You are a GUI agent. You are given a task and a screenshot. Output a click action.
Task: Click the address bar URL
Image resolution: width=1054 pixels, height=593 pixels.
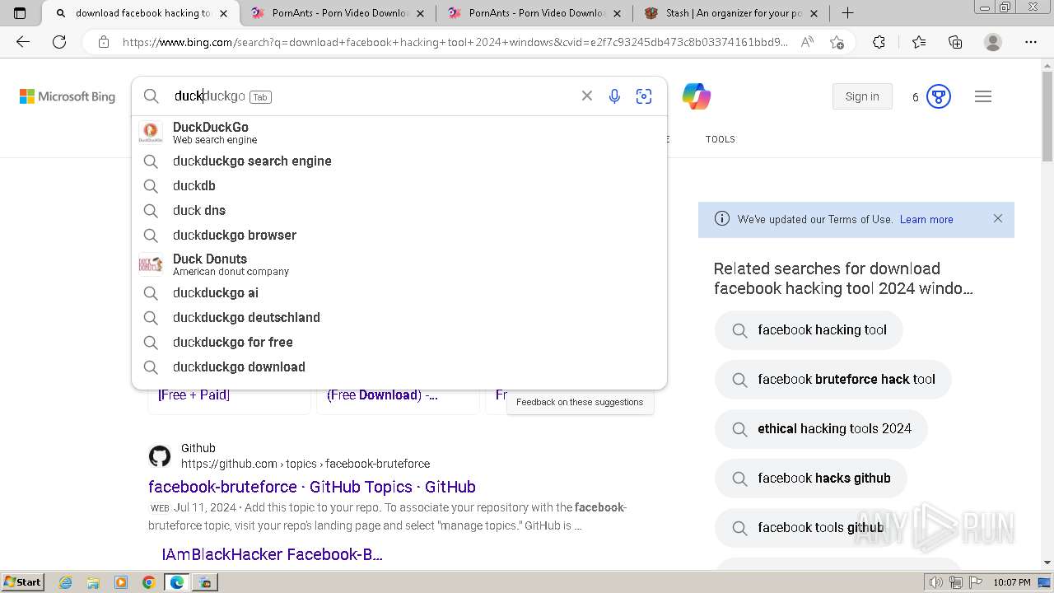point(455,42)
